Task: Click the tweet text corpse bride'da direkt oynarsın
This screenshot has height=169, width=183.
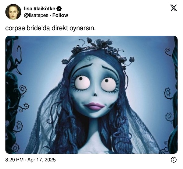Action: tap(50, 28)
